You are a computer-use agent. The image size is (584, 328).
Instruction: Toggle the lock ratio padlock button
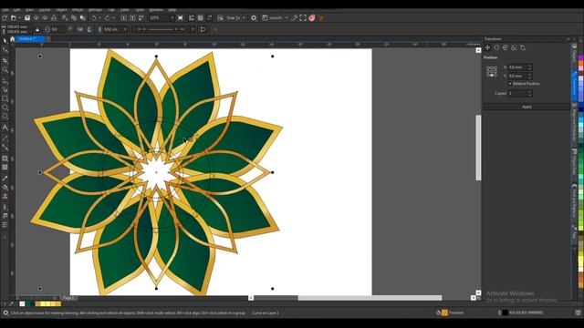[x=37, y=29]
